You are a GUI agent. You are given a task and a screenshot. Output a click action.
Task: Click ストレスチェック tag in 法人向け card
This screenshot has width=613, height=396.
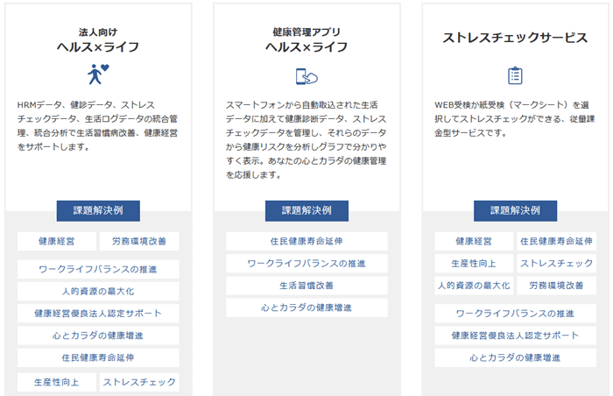click(139, 382)
